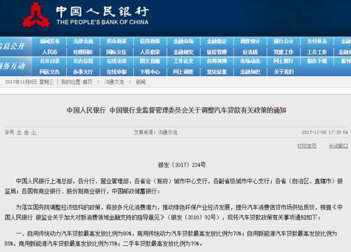Select 反洗钱 in the navigation
Viewport: 351px width, 252px height.
[x=250, y=52]
